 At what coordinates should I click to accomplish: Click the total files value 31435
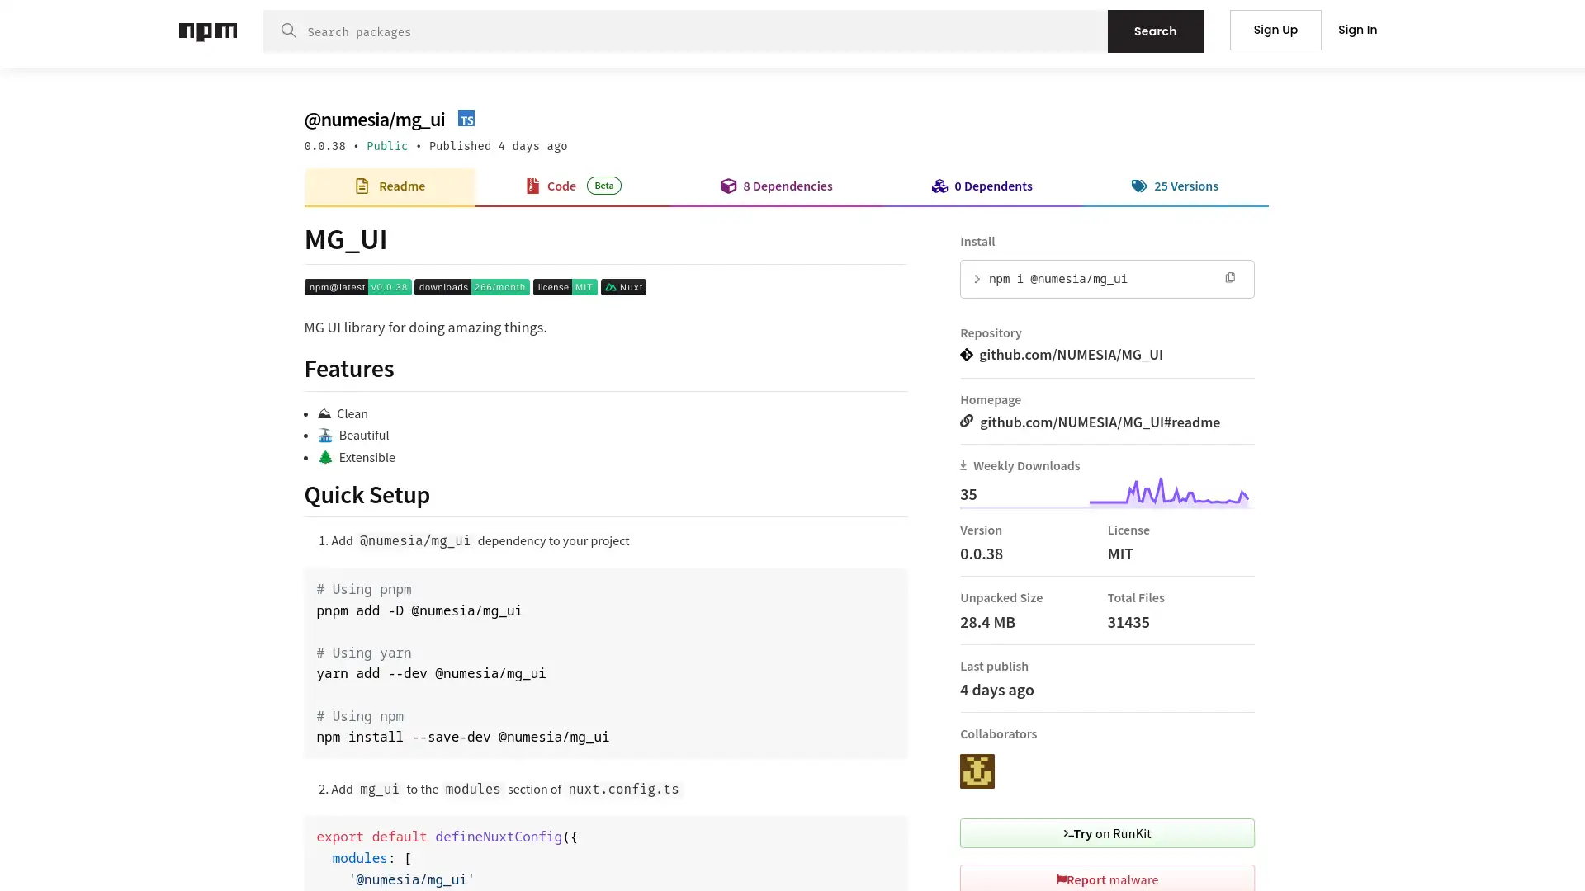(x=1128, y=622)
